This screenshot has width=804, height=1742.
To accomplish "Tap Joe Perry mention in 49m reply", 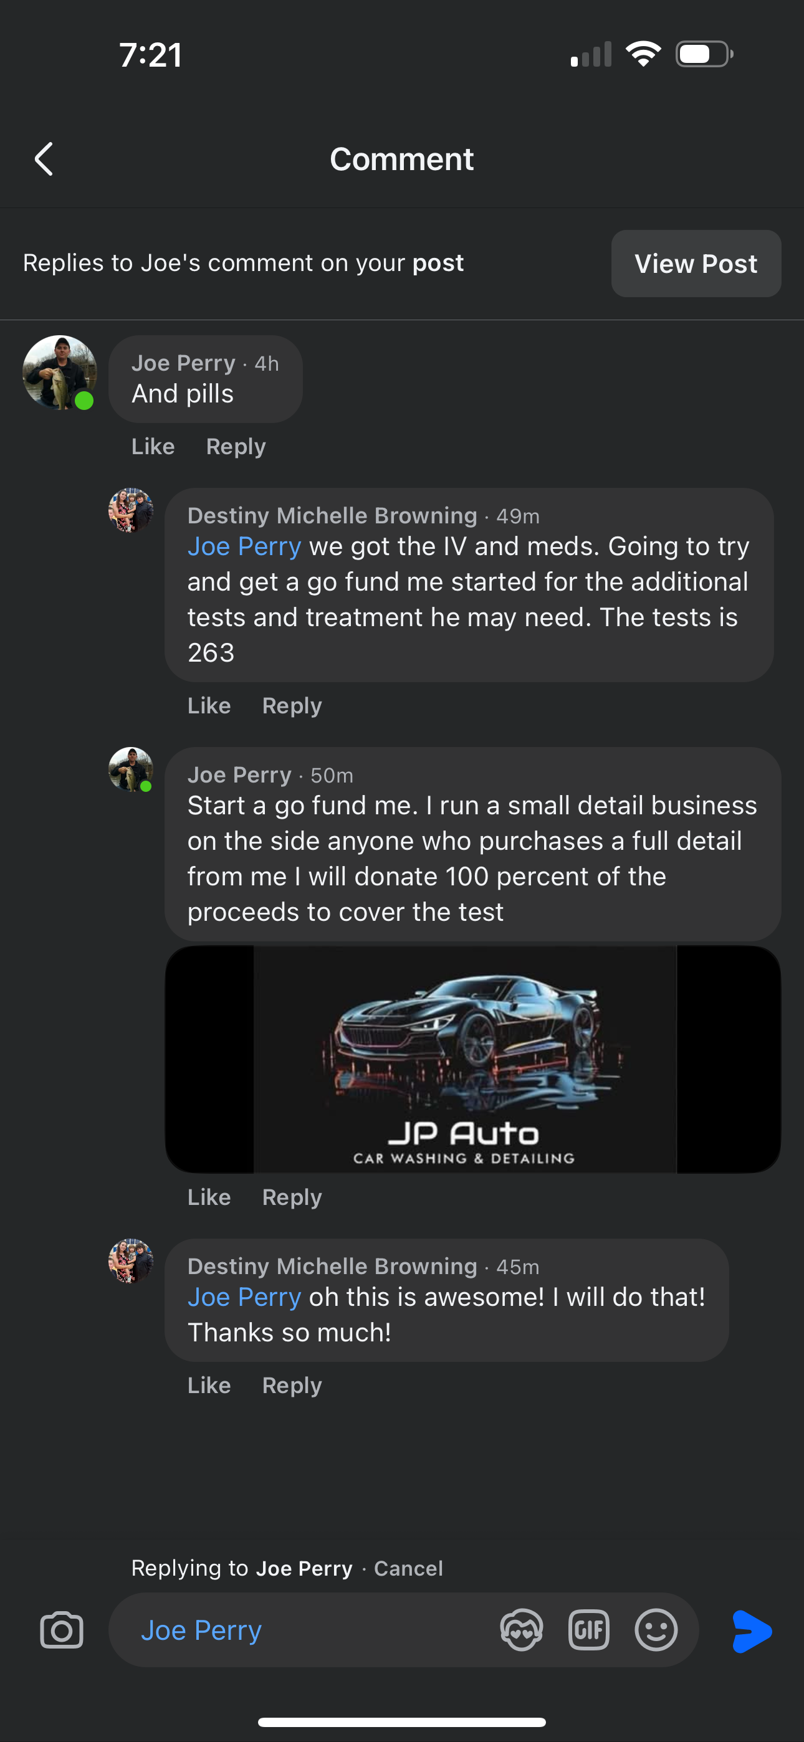I will [x=244, y=546].
